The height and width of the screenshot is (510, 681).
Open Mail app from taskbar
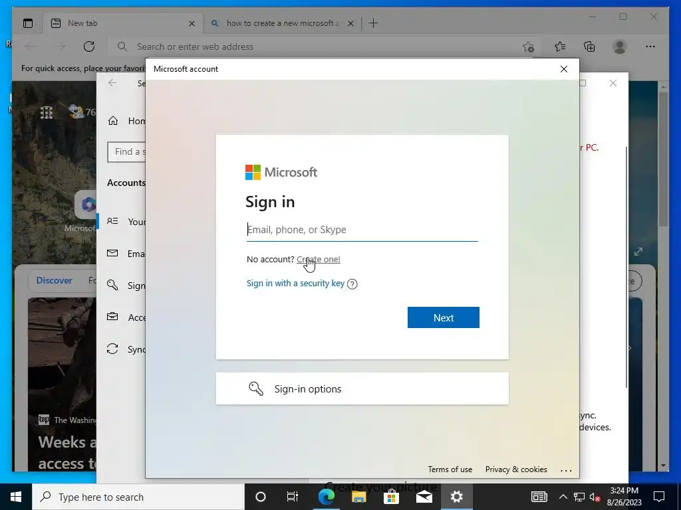424,497
